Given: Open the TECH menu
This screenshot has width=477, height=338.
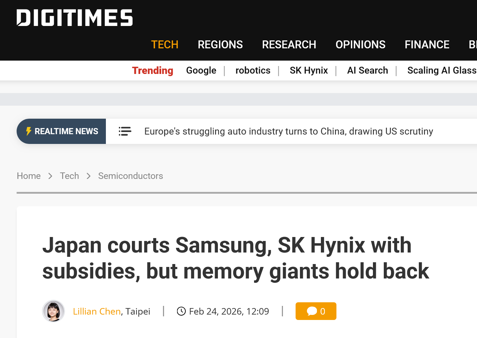Looking at the screenshot, I should [x=165, y=44].
